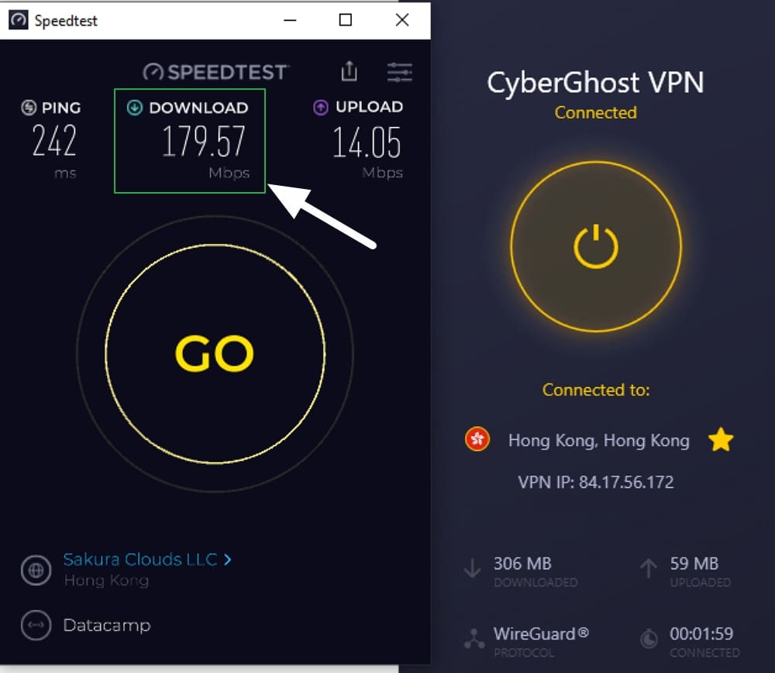This screenshot has height=673, width=775.
Task: Click the Speedtest app icon in title bar
Action: (19, 20)
